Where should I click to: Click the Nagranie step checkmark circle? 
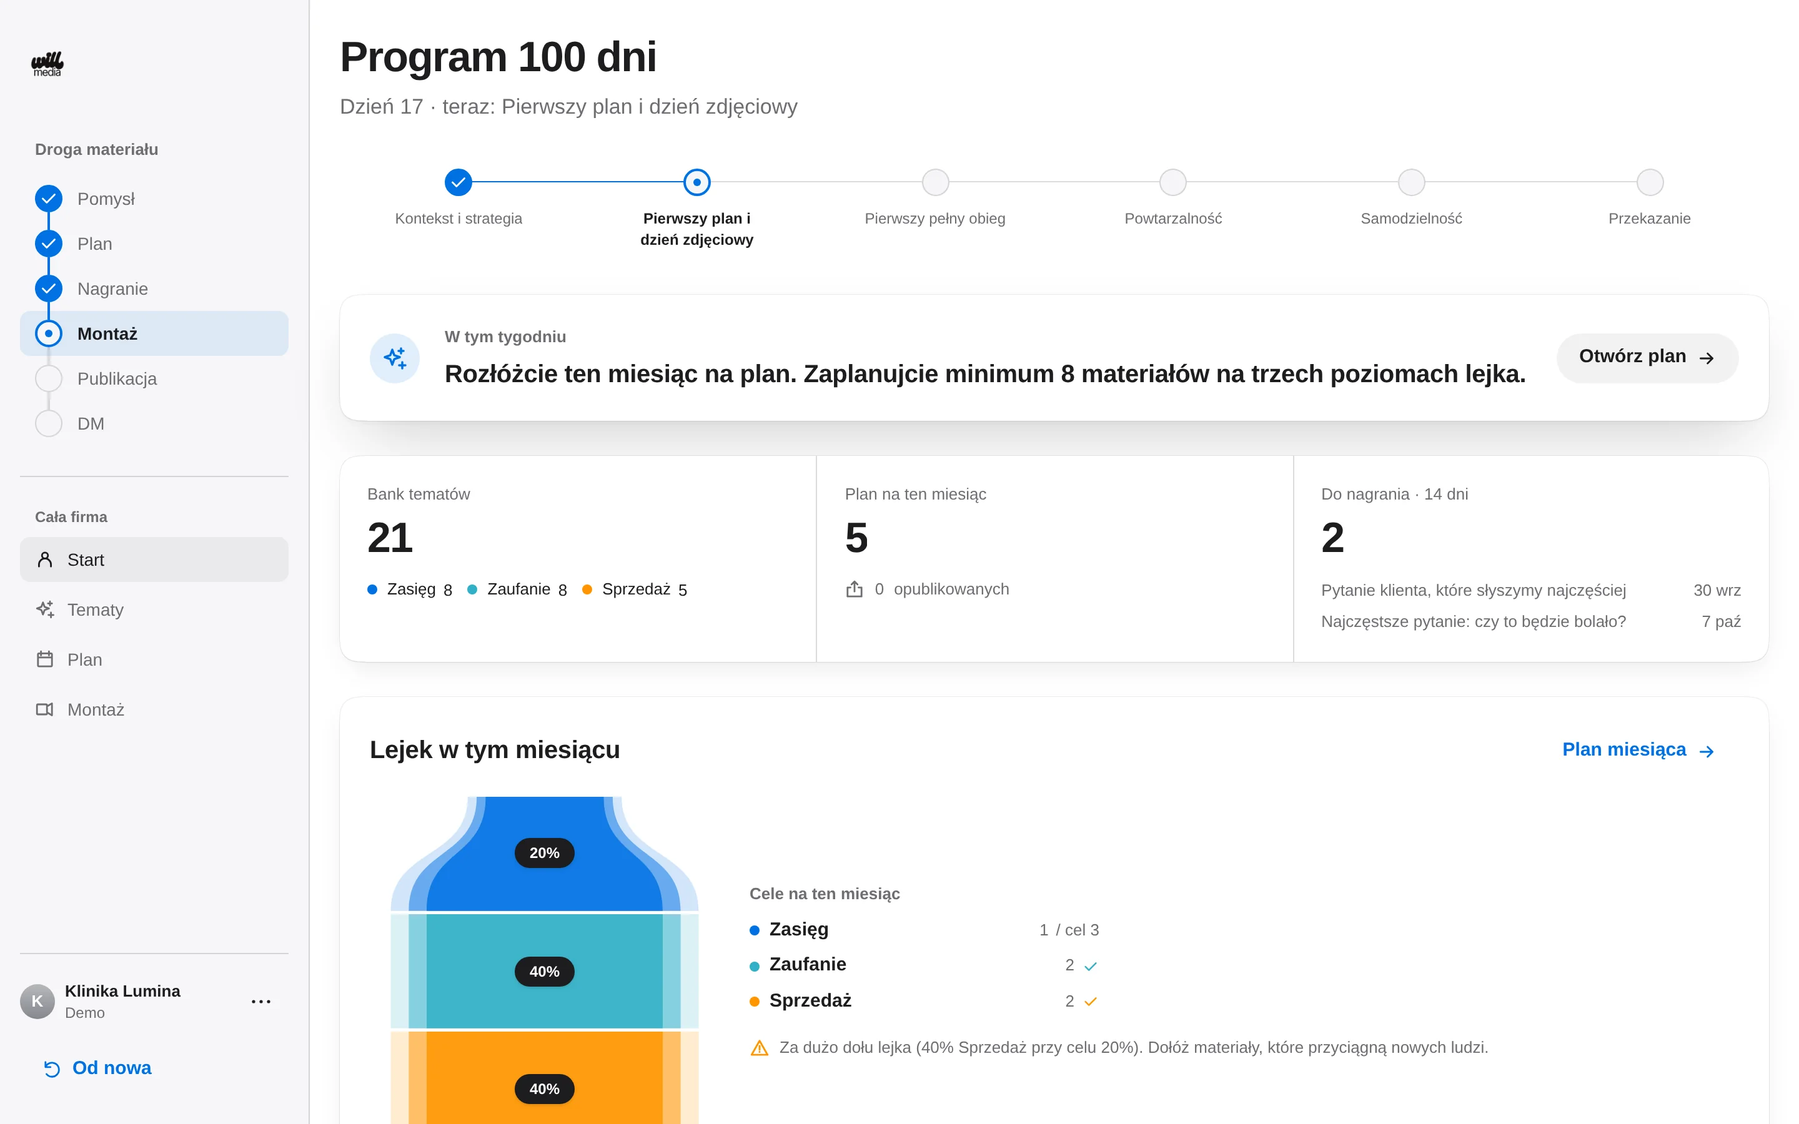48,288
